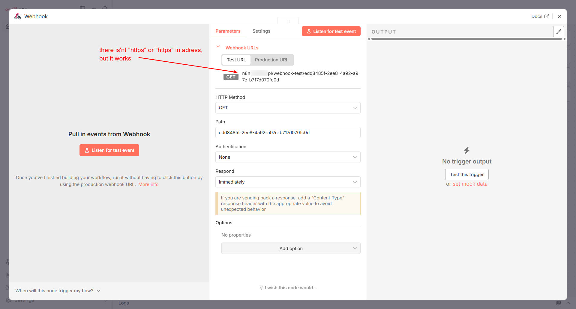
Task: Select the Test URL option
Action: (236, 60)
